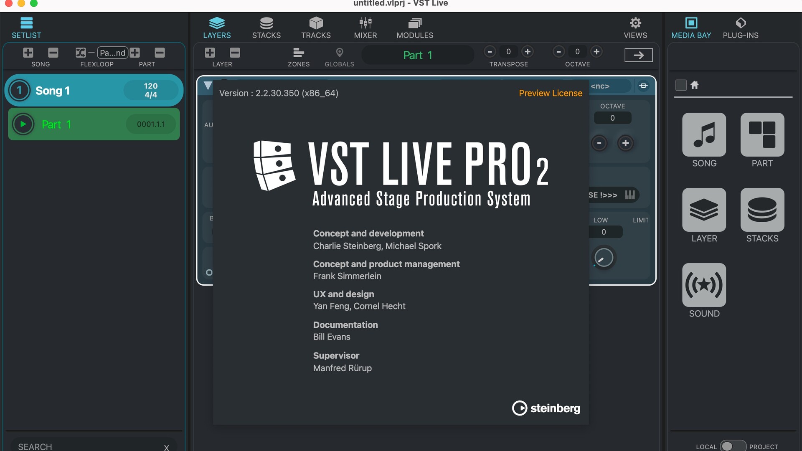Select the Plug-Ins tab
The width and height of the screenshot is (802, 451).
[741, 28]
